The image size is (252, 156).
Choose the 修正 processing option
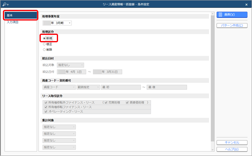44,44
